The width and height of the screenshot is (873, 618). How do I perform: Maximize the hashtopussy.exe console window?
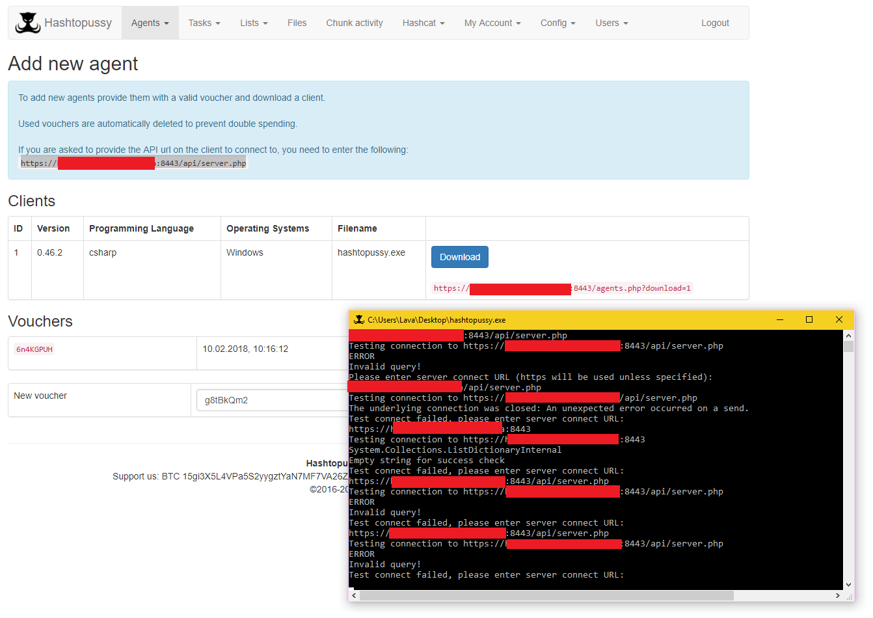[x=809, y=319]
